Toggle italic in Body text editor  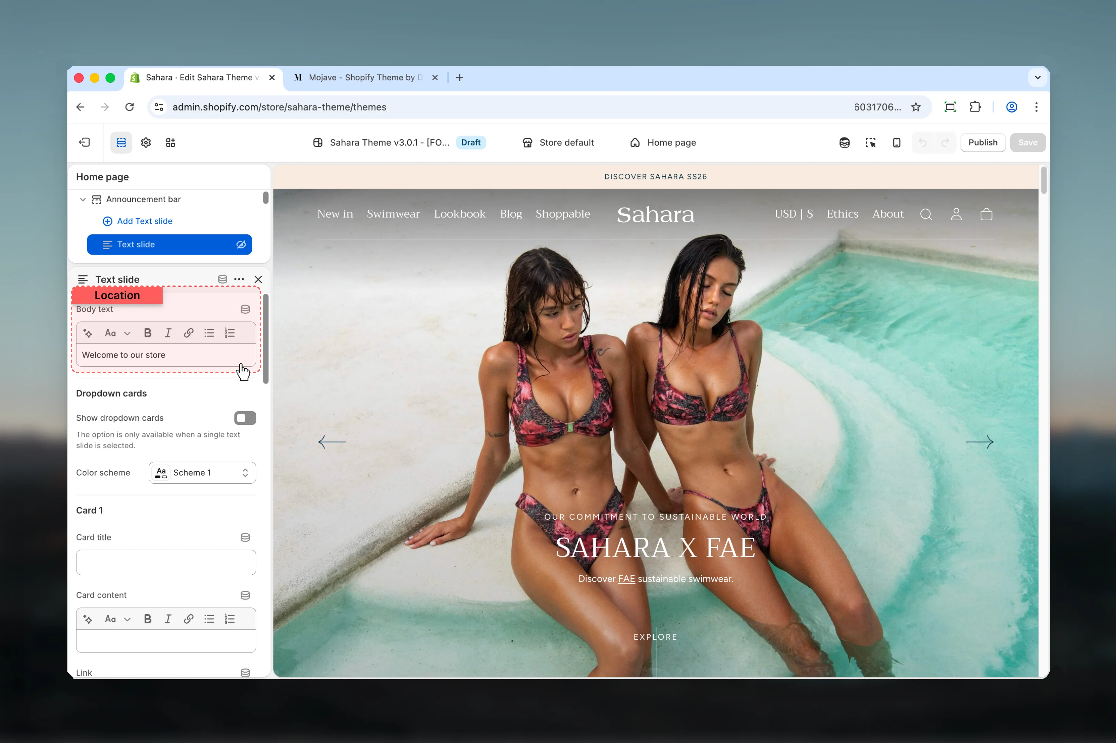coord(168,333)
